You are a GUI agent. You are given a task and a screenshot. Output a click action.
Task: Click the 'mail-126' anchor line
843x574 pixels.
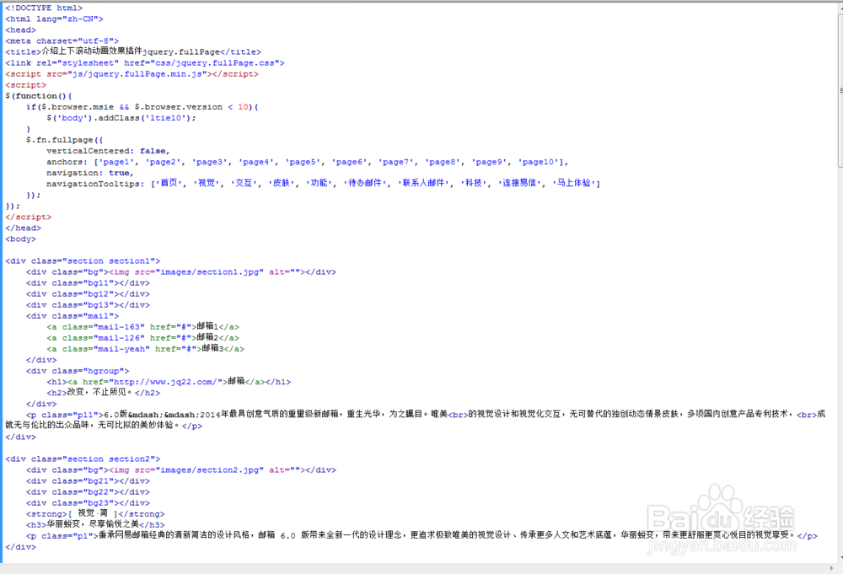click(x=143, y=338)
